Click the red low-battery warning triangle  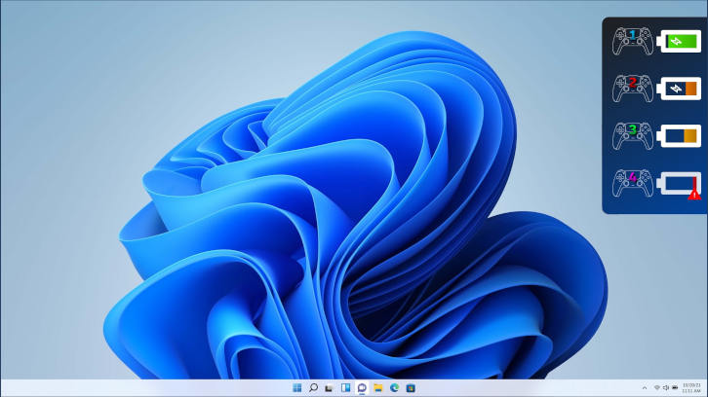pyautogui.click(x=693, y=195)
